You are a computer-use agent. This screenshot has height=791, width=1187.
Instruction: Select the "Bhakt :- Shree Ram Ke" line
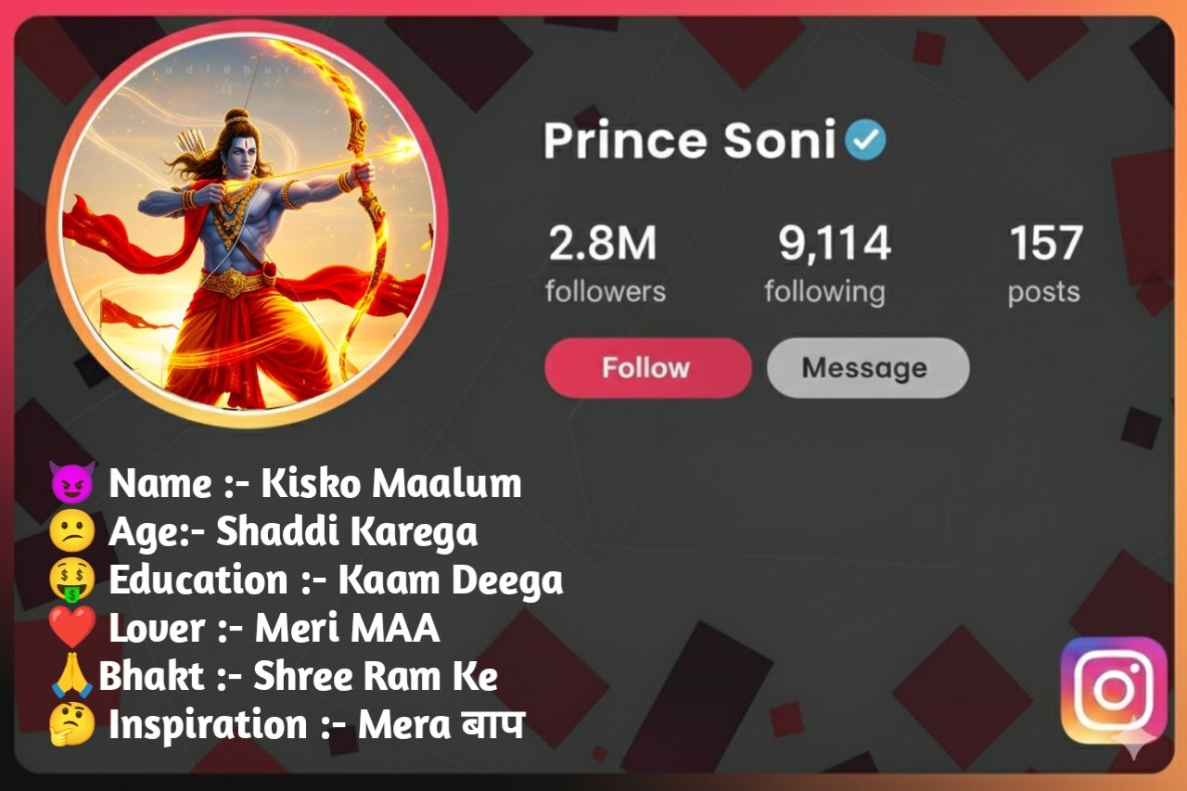pyautogui.click(x=298, y=677)
